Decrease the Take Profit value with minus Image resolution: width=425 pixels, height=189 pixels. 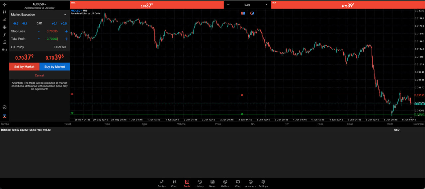39,39
